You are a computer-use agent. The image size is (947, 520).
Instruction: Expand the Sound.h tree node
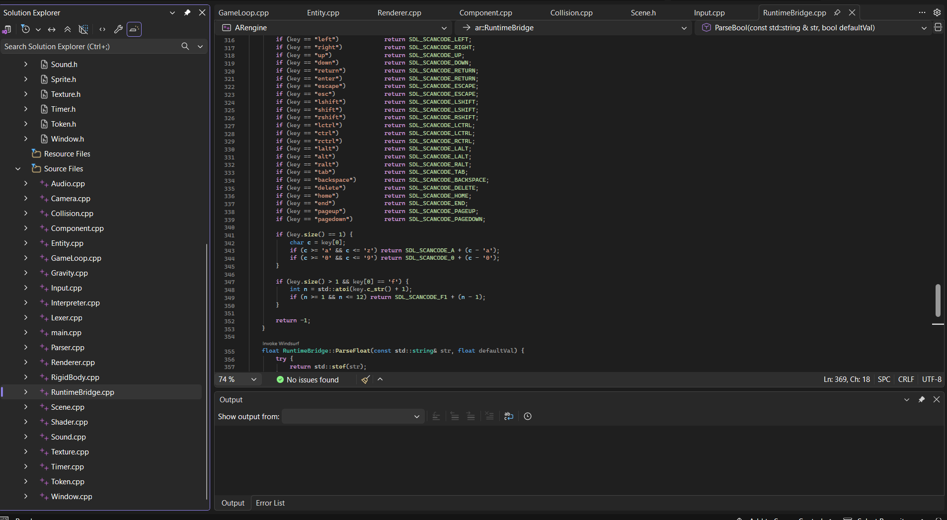pos(26,64)
